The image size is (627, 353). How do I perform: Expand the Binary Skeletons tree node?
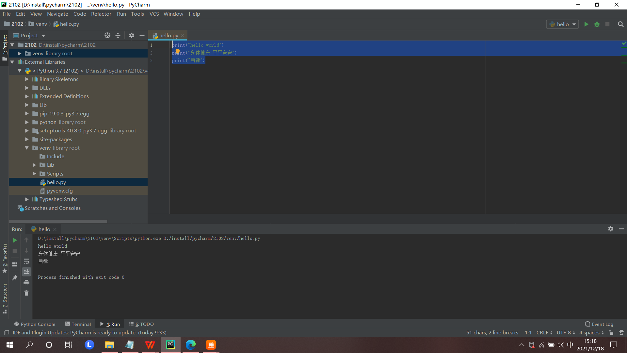click(x=27, y=79)
